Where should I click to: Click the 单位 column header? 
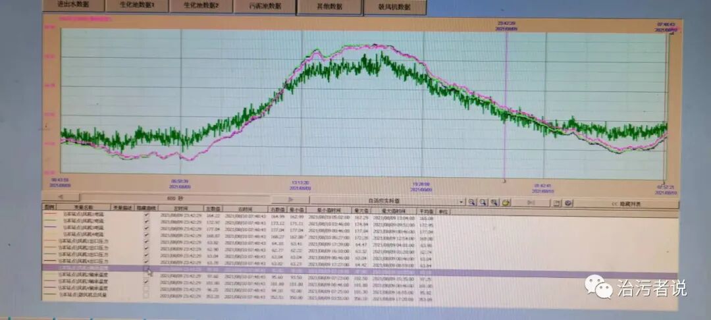[x=444, y=211]
